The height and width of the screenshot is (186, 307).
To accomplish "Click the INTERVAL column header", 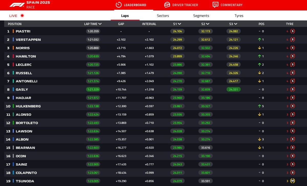I will coord(149,24).
